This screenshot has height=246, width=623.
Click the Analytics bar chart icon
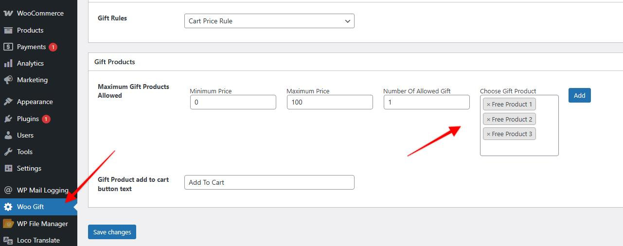coord(8,63)
